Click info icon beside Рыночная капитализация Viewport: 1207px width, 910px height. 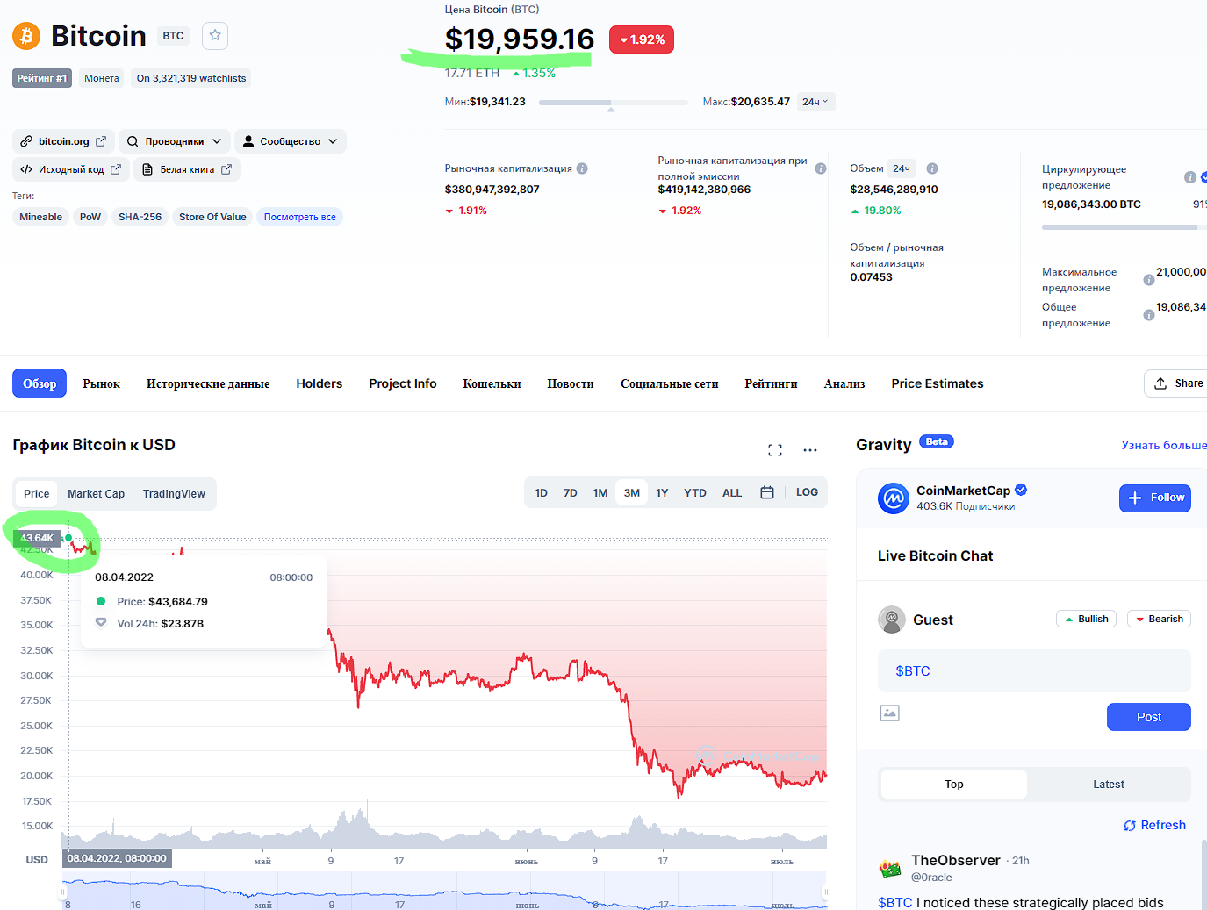582,168
